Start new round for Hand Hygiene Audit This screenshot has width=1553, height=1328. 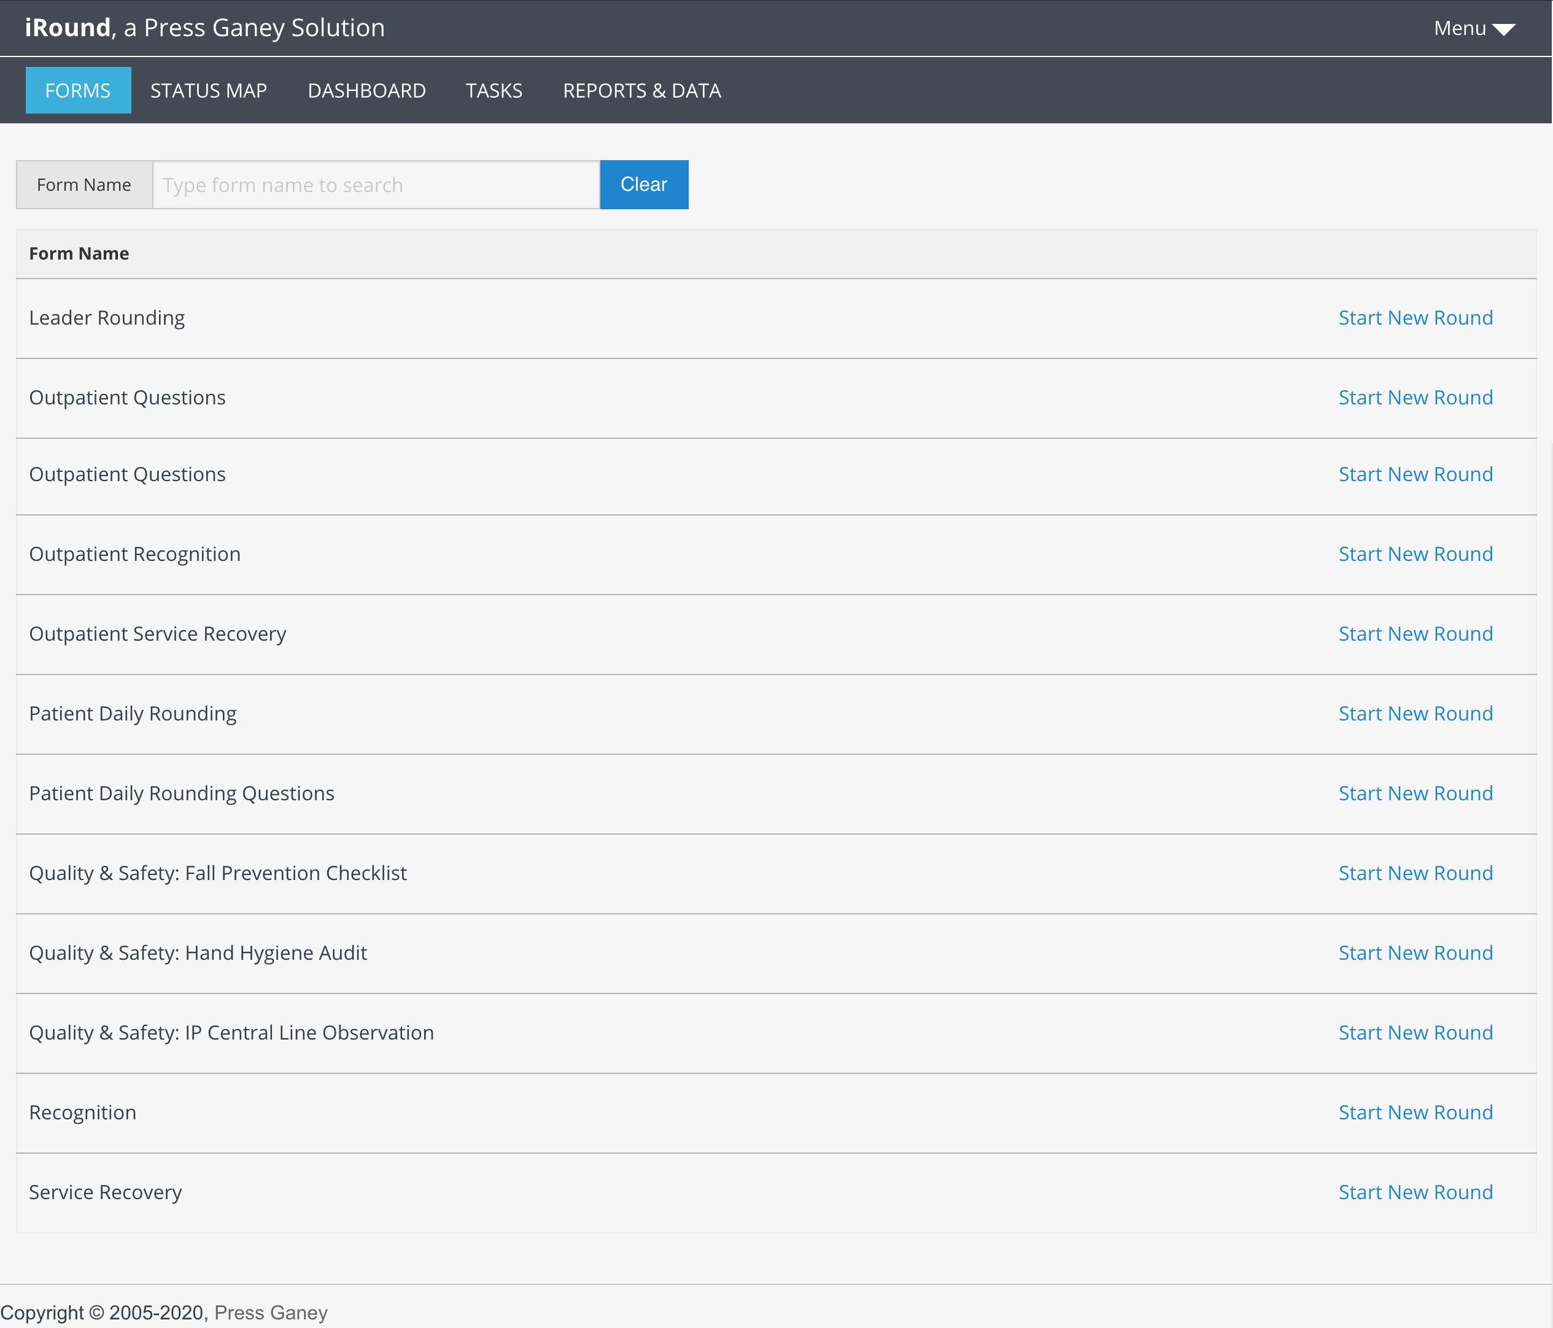click(x=1415, y=953)
